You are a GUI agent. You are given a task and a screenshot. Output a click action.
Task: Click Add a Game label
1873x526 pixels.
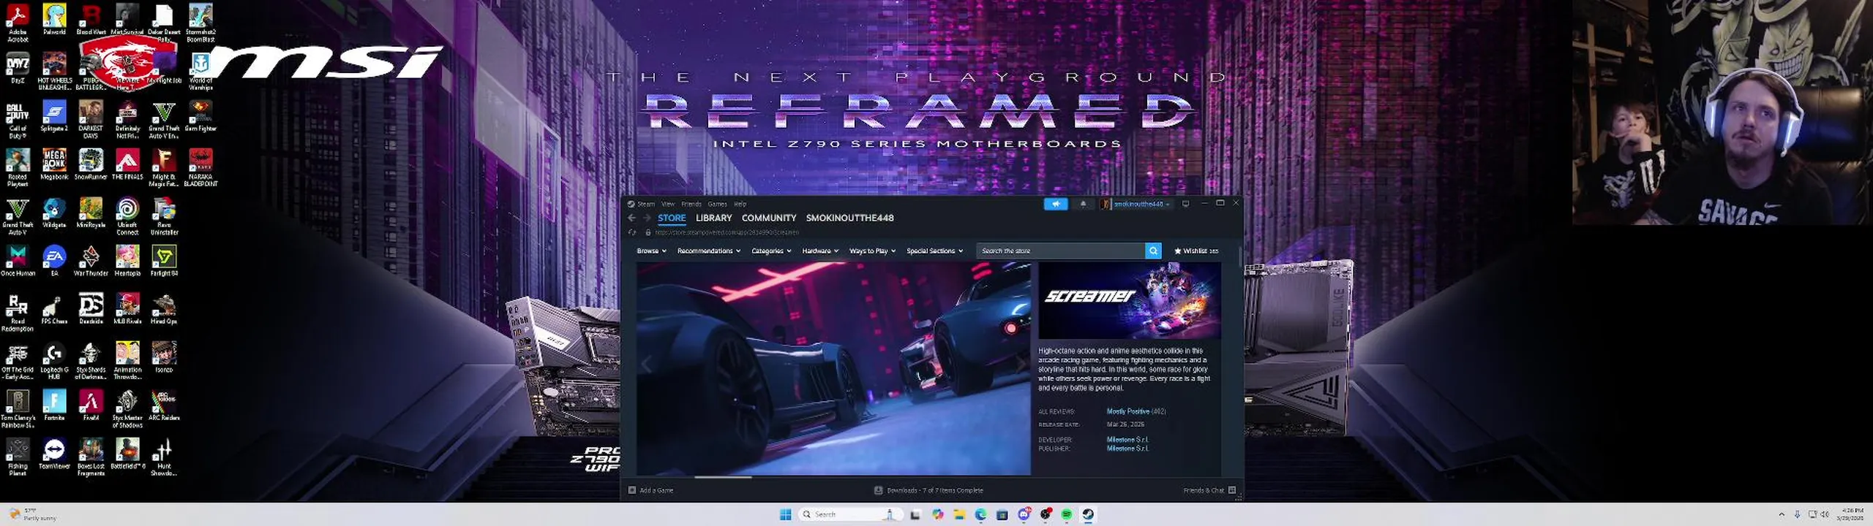656,490
